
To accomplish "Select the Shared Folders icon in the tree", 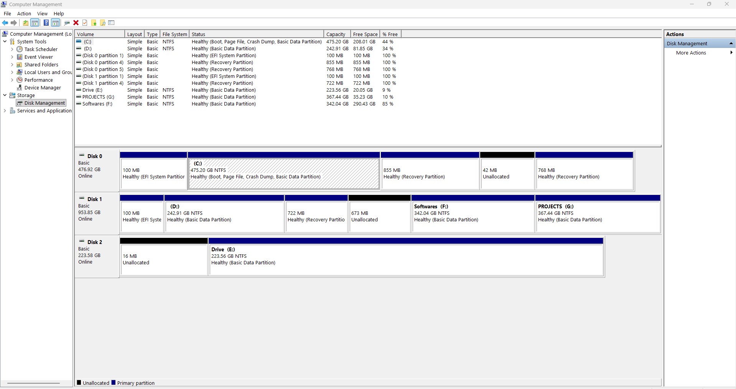I will (x=20, y=64).
